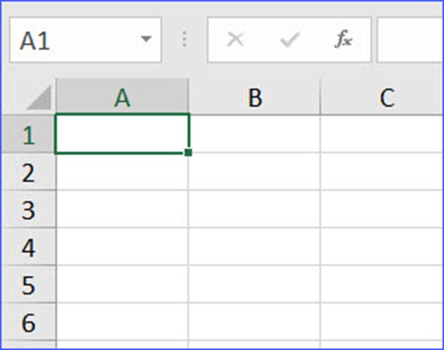Select column C header
444x350 pixels.
[383, 96]
